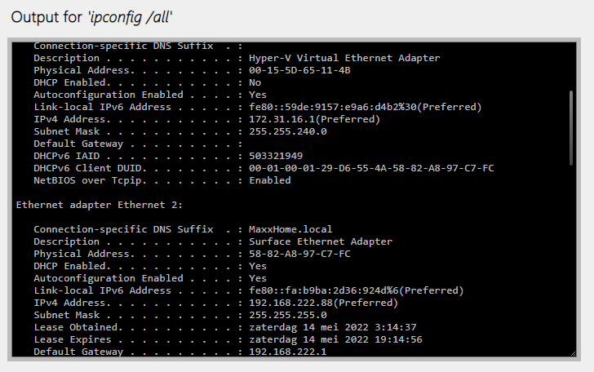Click the Hyper-V Virtual Ethernet Adapter description
The width and height of the screenshot is (594, 372).
coord(344,58)
